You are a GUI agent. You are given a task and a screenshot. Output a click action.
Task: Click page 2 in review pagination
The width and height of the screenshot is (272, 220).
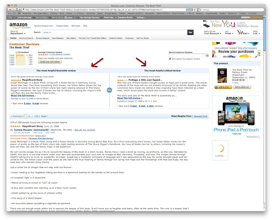[29, 116]
